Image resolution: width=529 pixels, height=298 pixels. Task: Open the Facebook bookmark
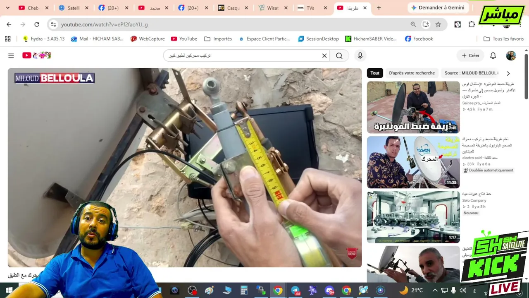click(419, 38)
